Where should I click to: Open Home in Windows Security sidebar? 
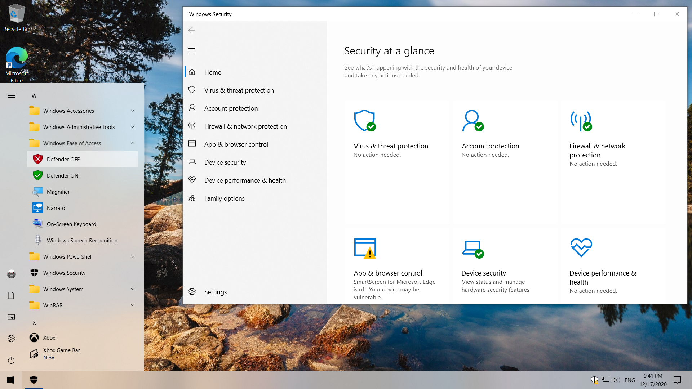tap(213, 72)
